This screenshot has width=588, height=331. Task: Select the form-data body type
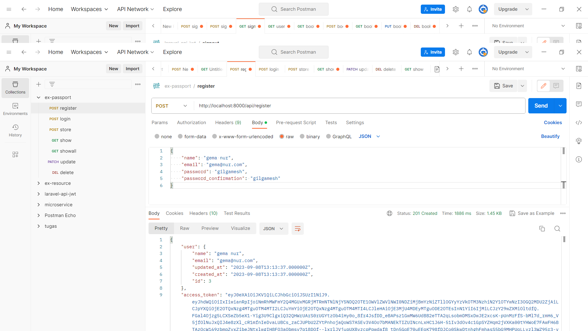click(180, 136)
